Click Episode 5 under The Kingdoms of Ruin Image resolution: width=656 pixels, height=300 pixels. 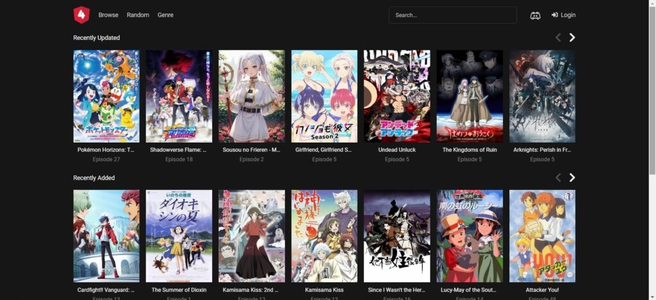pyautogui.click(x=470, y=159)
